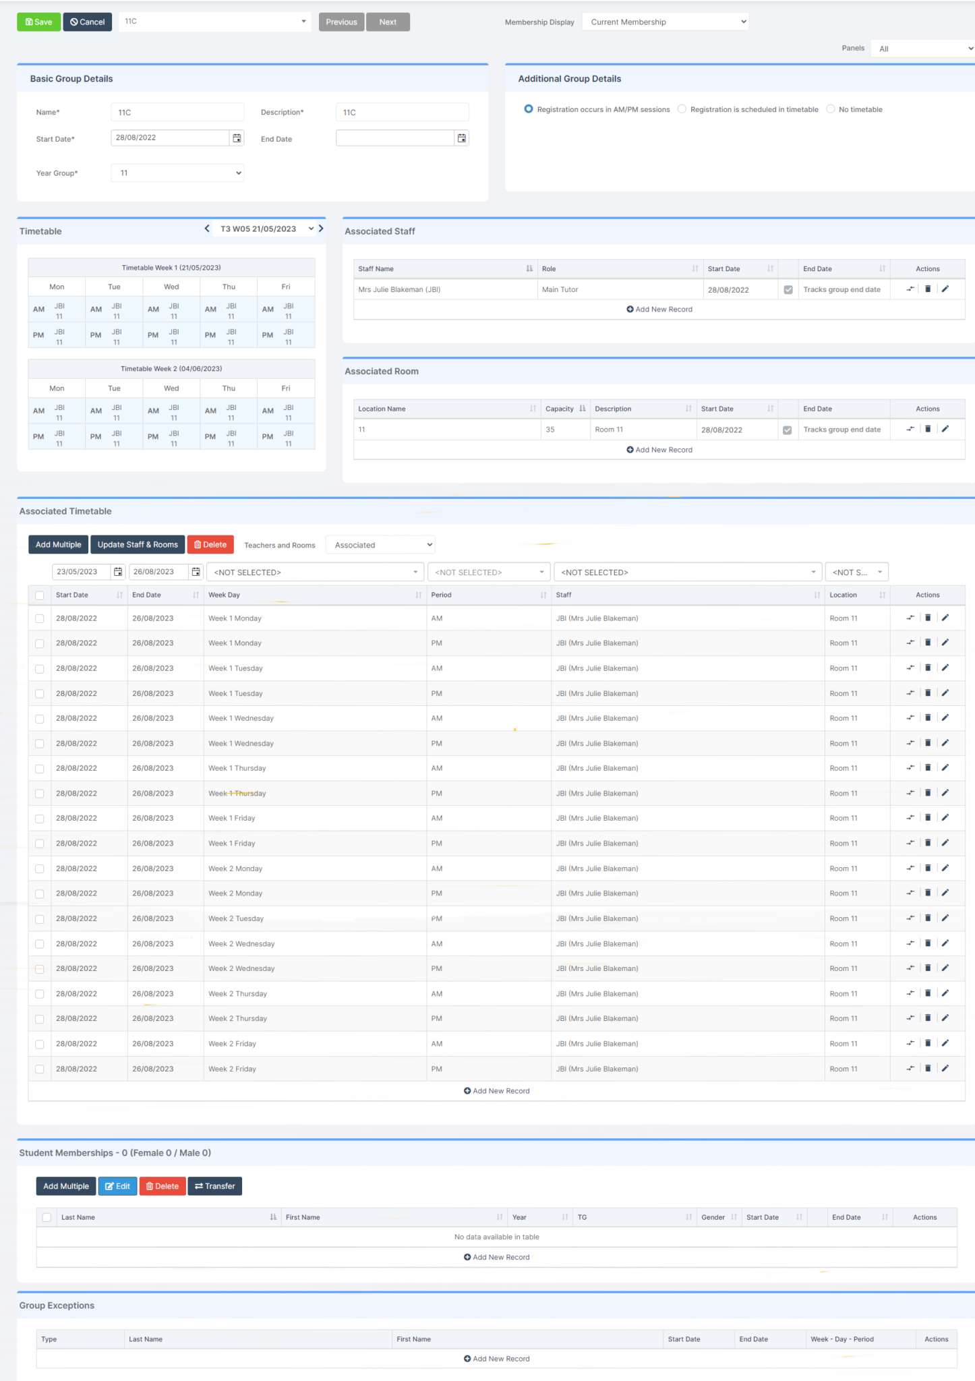Select 'Registration is scheduled in timetable' option
This screenshot has width=975, height=1381.
tap(682, 109)
